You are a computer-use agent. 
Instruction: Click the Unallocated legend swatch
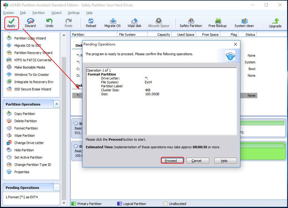coord(165,203)
